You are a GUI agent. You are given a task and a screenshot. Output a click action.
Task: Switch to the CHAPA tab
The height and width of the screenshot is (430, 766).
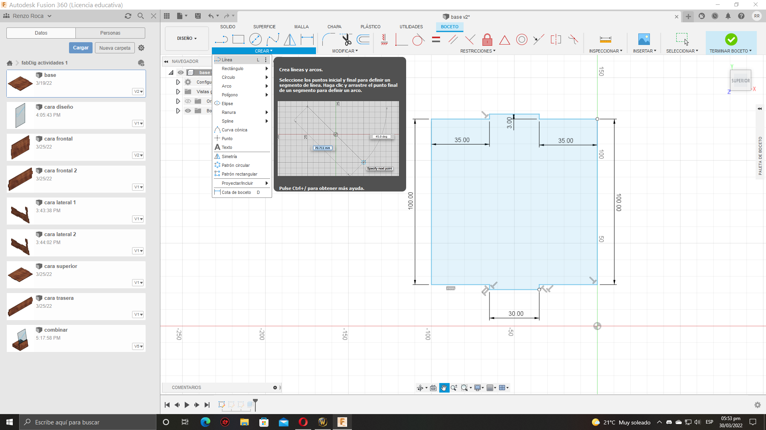click(334, 27)
